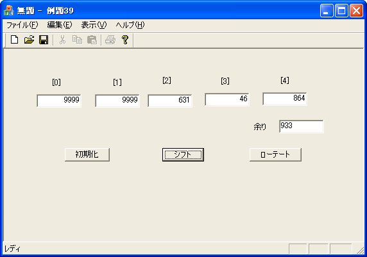This screenshot has width=367, height=257.
Task: Click the Paste clipboard icon
Action: point(92,40)
